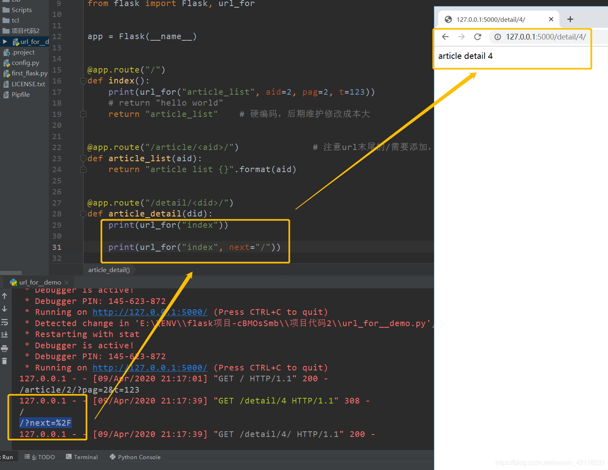
Task: Open the tcl folder in project tree
Action: [11, 20]
